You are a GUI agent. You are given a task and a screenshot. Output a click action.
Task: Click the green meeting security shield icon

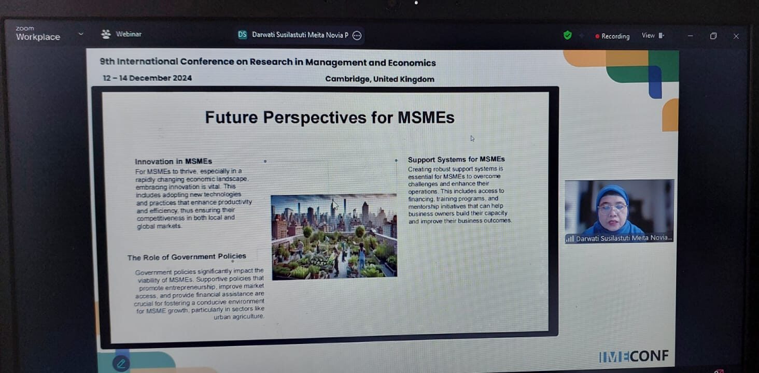coord(567,35)
